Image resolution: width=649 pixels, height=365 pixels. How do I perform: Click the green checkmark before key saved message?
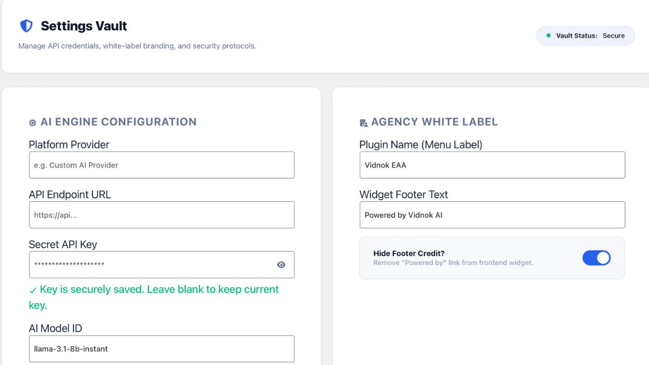coord(33,290)
